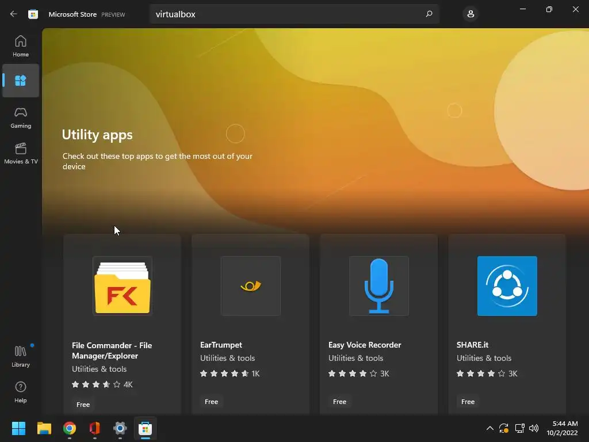Viewport: 589px width, 442px height.
Task: Go to Home in the sidebar
Action: [x=21, y=46]
